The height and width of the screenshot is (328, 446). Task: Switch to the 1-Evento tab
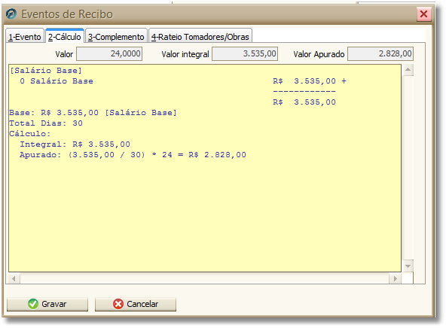click(25, 37)
